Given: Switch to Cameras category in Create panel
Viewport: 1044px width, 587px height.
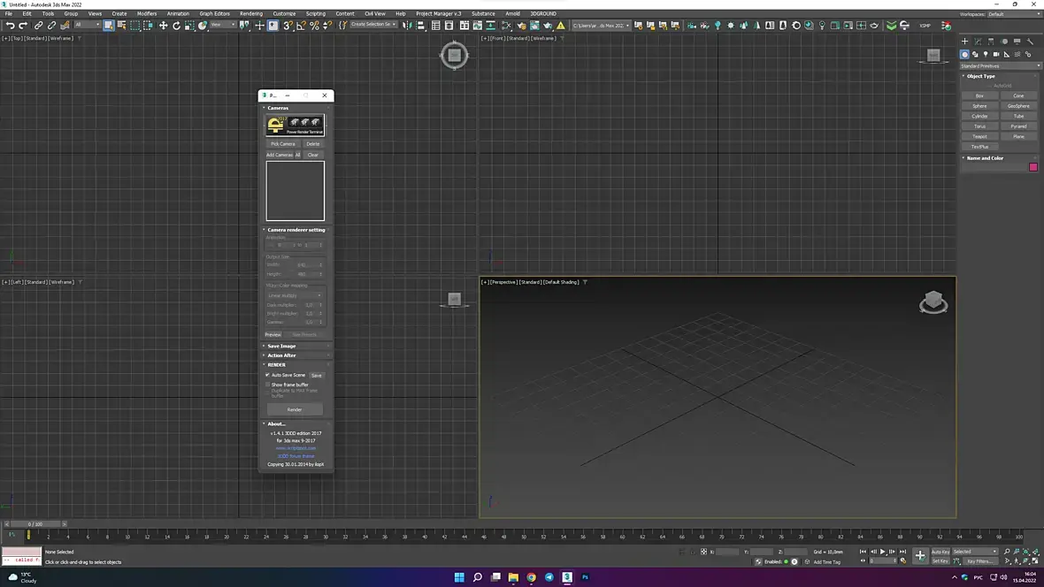Looking at the screenshot, I should [996, 55].
